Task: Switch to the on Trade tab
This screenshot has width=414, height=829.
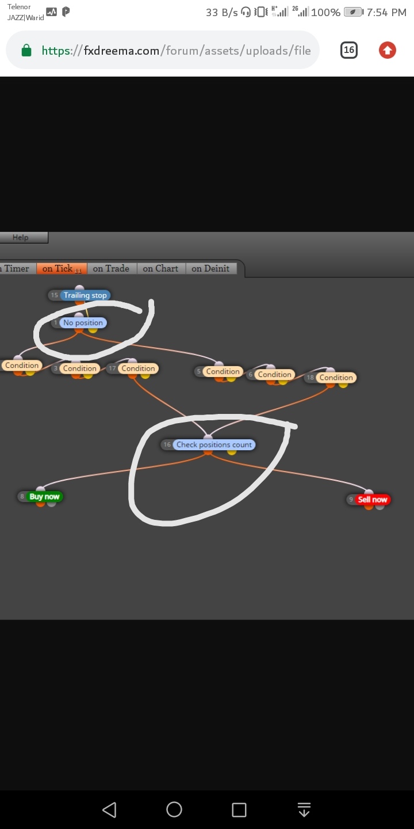Action: click(112, 268)
